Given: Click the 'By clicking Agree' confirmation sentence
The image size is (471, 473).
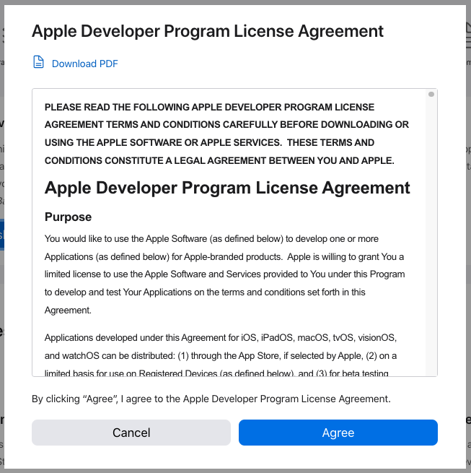Looking at the screenshot, I should coord(211,399).
